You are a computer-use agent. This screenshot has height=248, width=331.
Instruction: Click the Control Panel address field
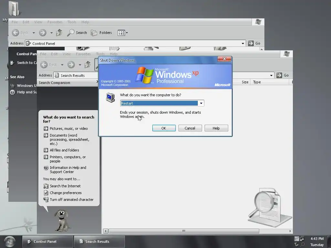(x=135, y=44)
